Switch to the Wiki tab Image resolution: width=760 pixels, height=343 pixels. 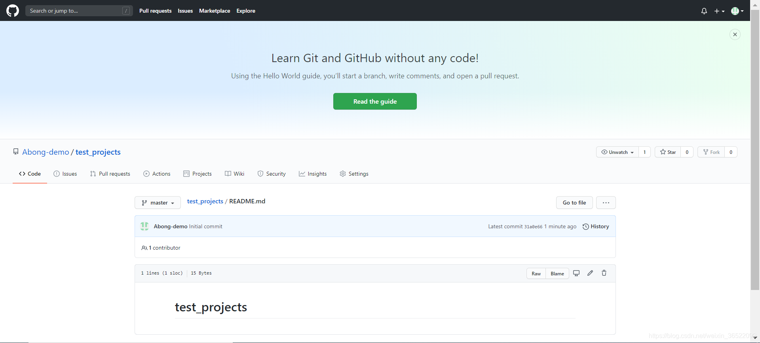(234, 174)
